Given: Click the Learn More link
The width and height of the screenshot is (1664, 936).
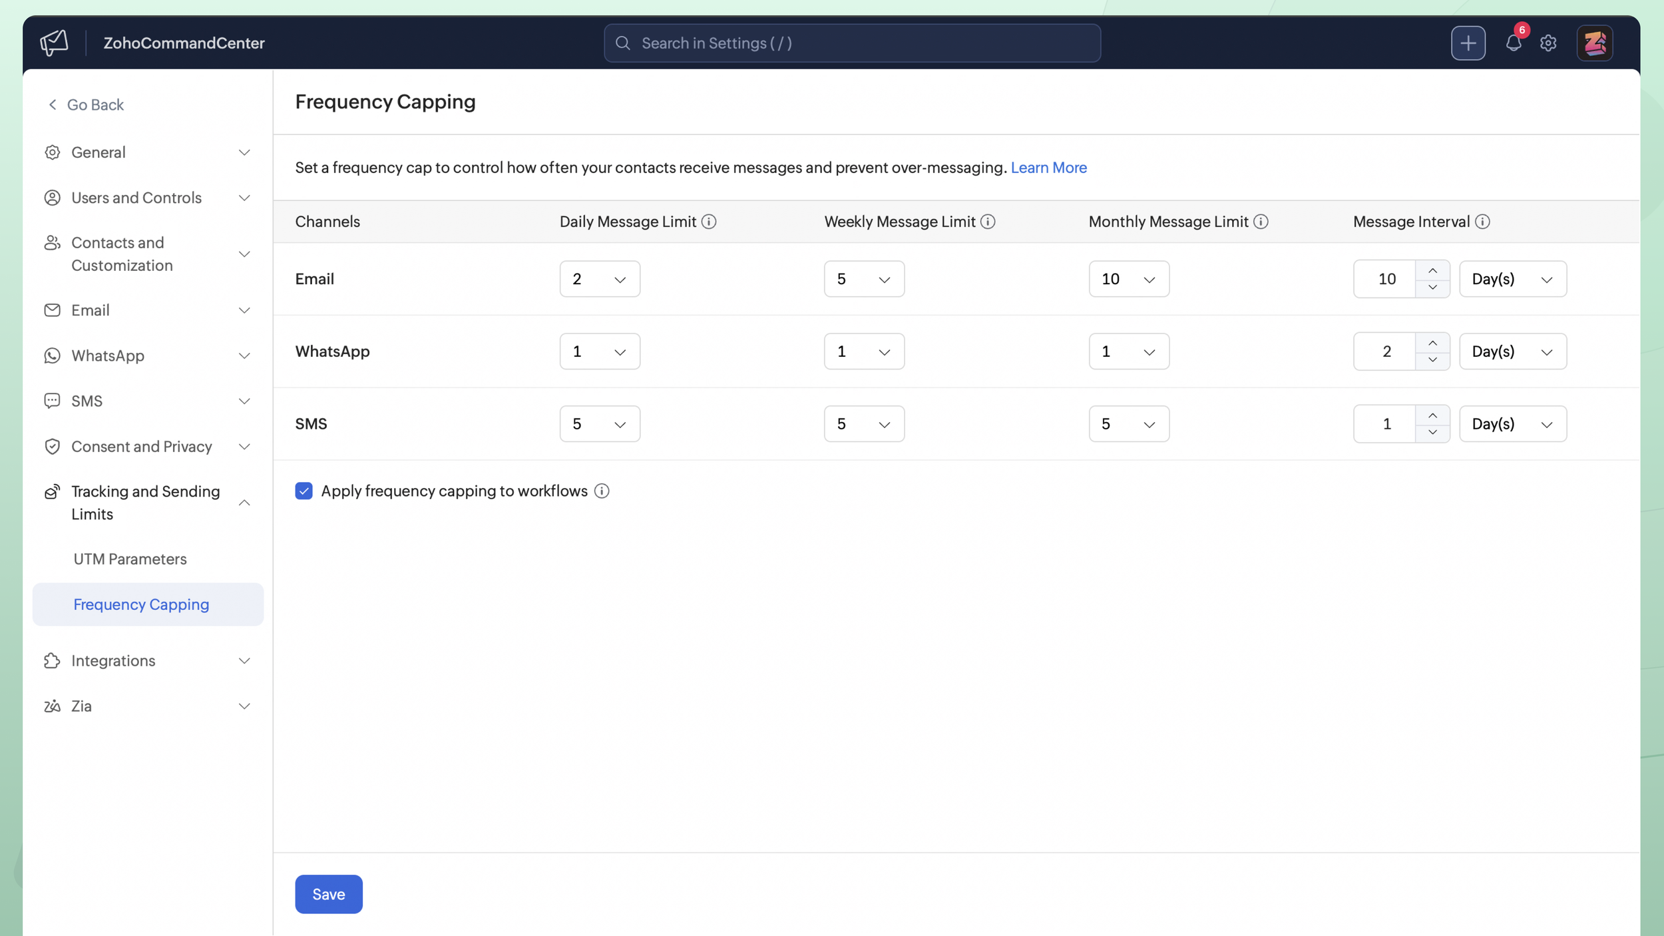Looking at the screenshot, I should pyautogui.click(x=1048, y=168).
